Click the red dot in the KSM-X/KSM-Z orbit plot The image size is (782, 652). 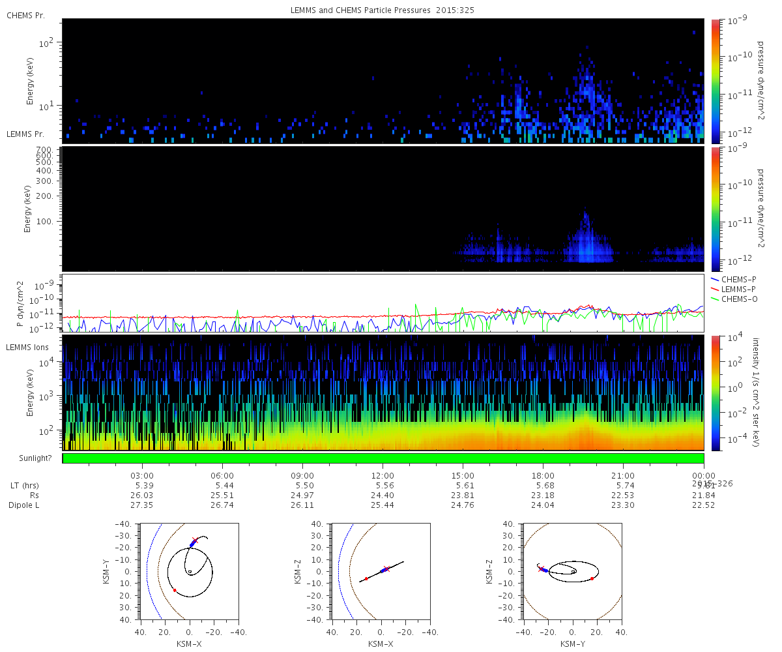click(x=366, y=578)
